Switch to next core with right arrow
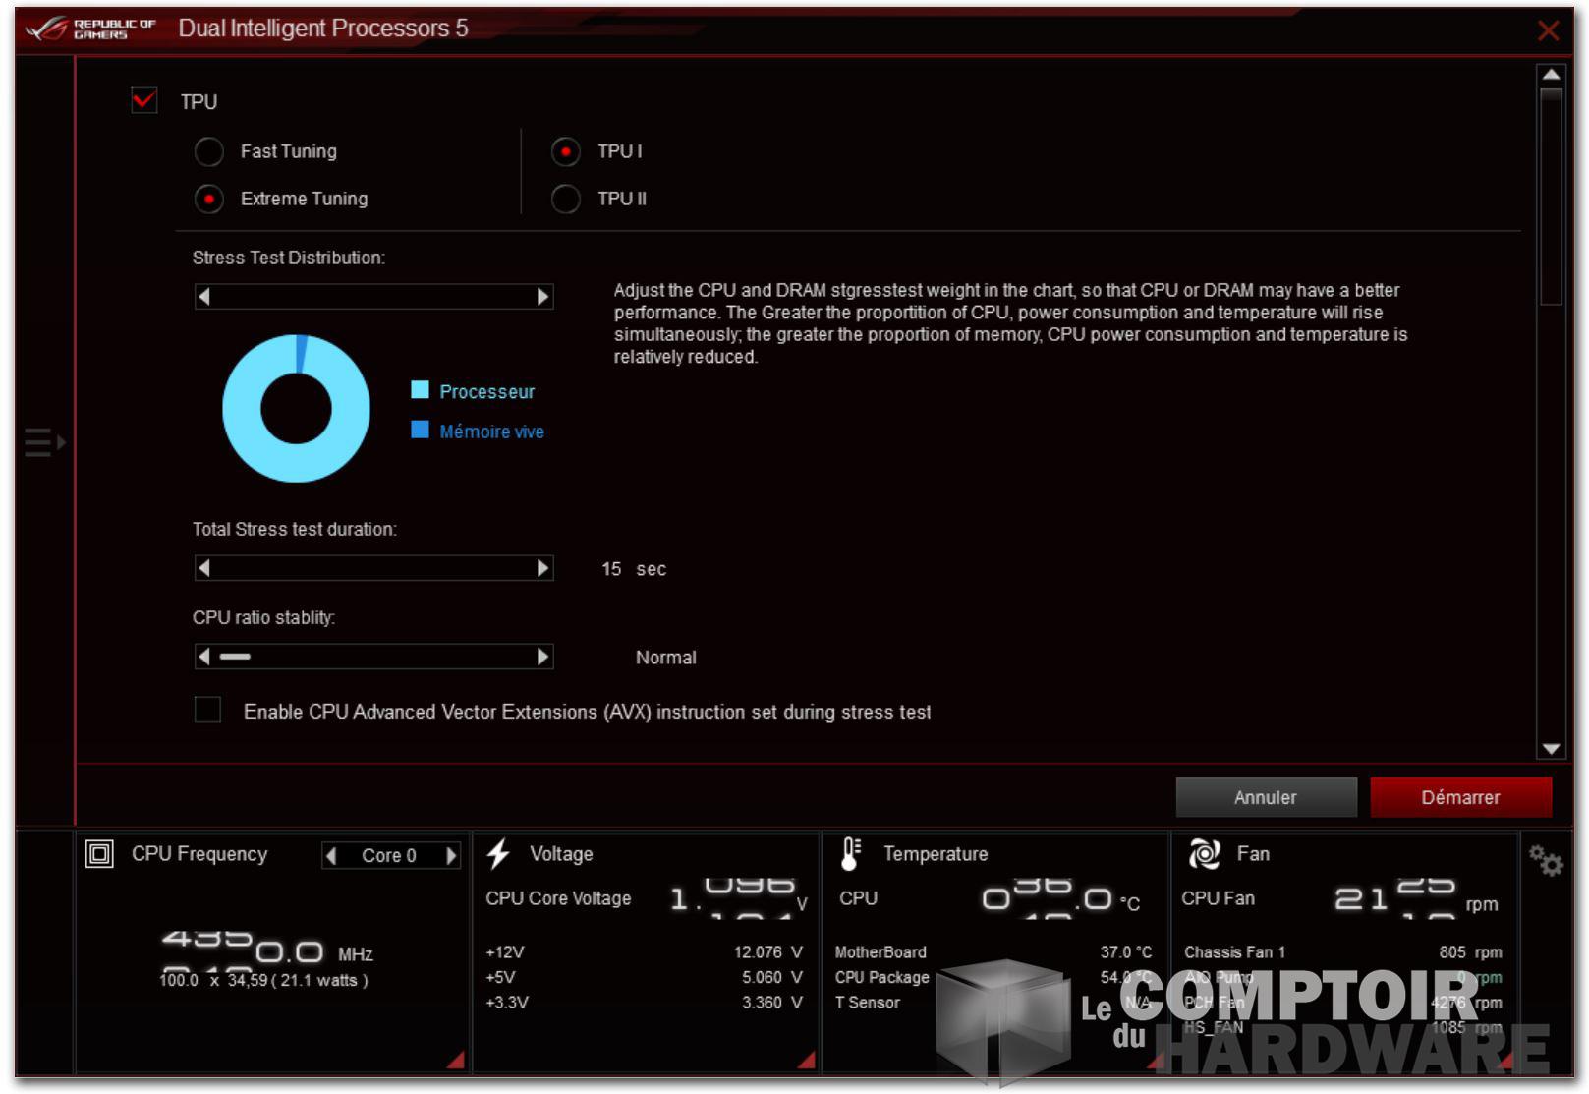 450,856
